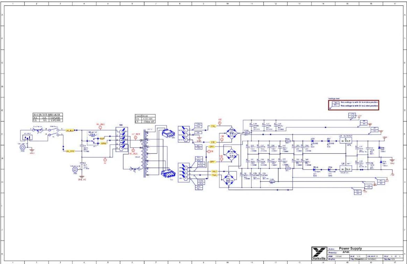Click the +15V output rail label
The image size is (407, 264).
385,137
